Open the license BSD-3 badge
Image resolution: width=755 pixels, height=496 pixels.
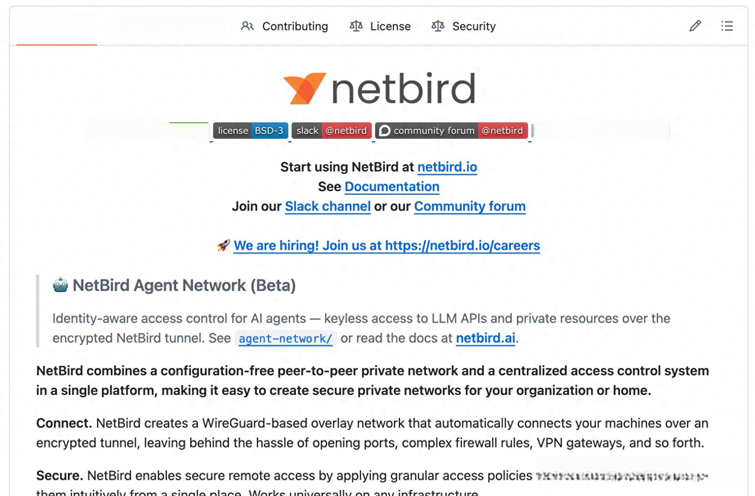[x=251, y=131]
